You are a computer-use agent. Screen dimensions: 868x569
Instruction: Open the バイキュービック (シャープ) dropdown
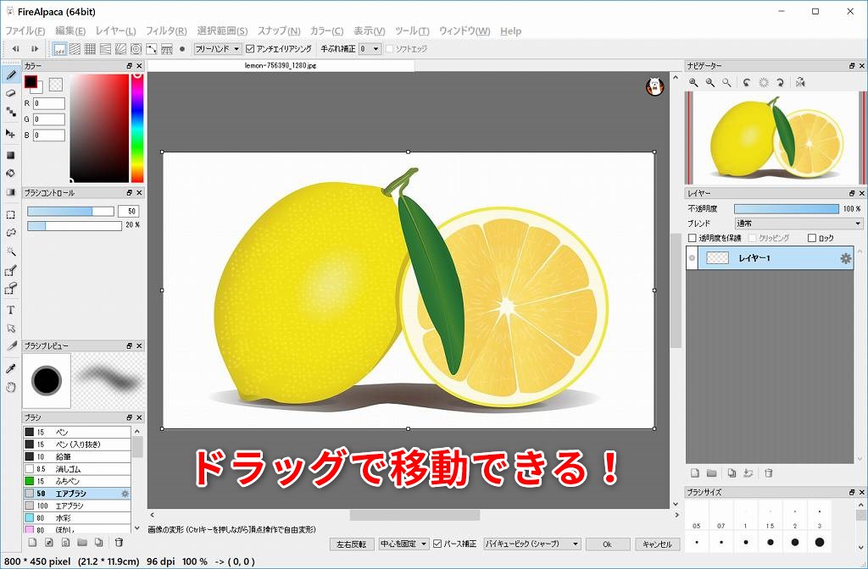click(x=531, y=544)
